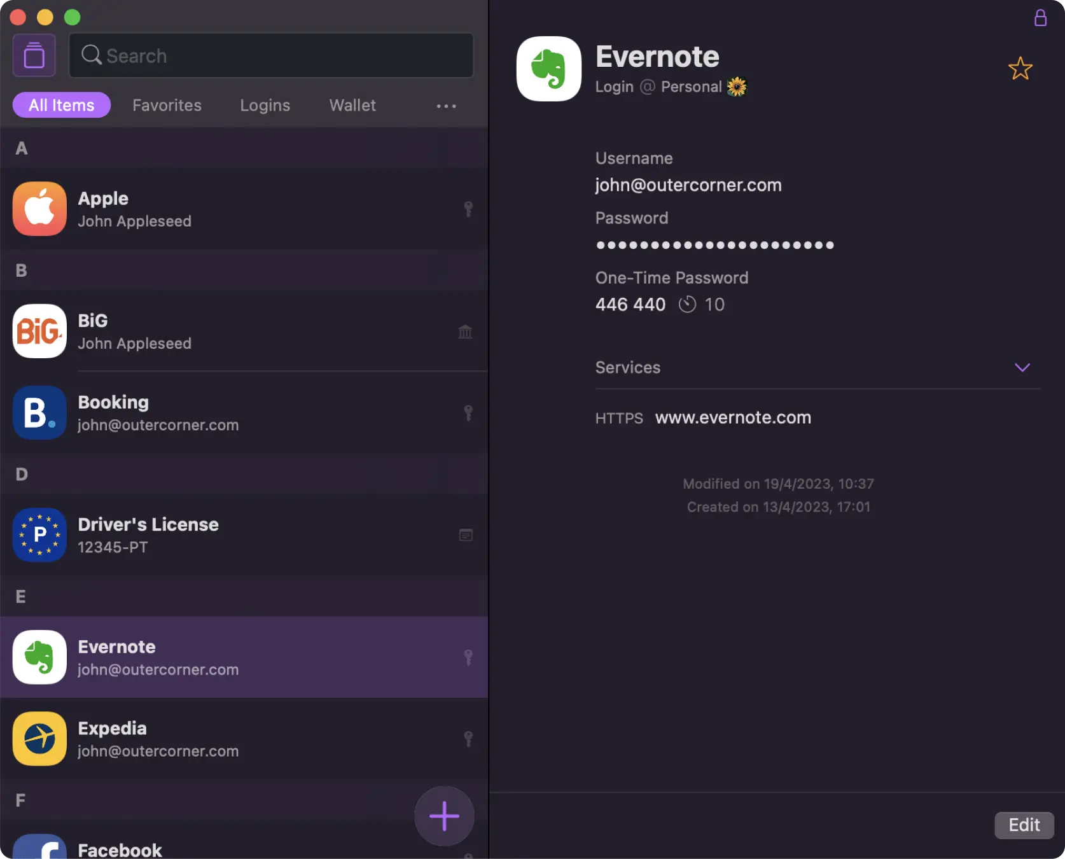Select the Apple list item title

pos(103,199)
